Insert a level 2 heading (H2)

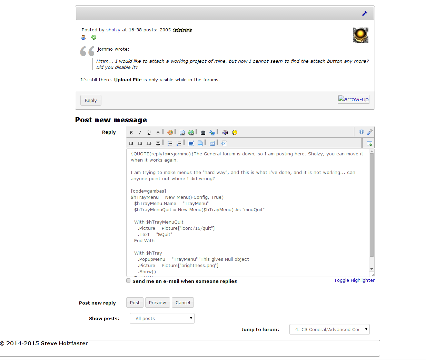tap(140, 143)
